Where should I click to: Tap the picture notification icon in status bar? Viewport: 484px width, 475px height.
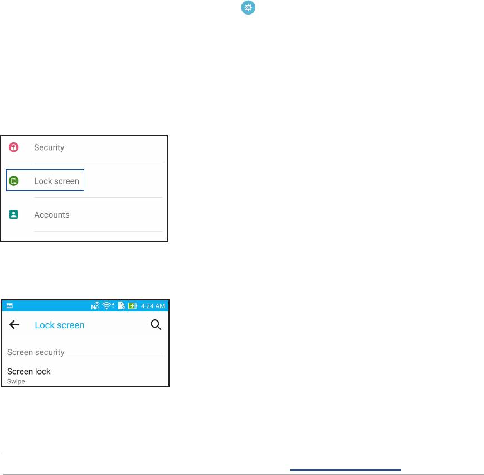tap(10, 306)
